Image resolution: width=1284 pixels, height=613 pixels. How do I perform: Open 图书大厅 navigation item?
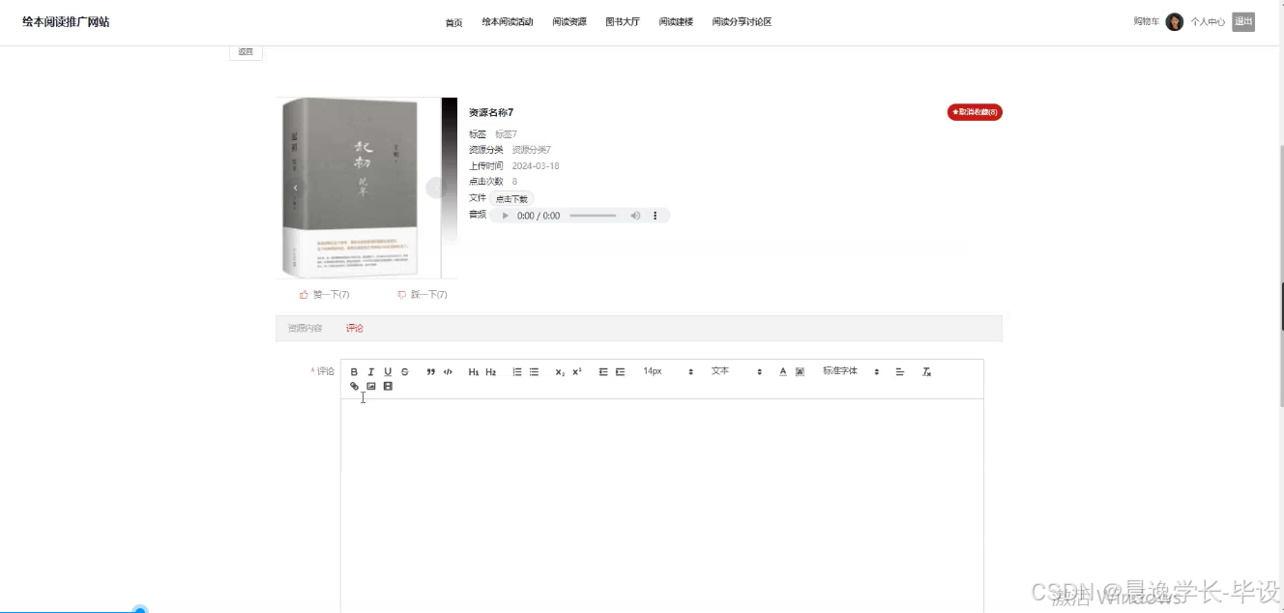[623, 21]
